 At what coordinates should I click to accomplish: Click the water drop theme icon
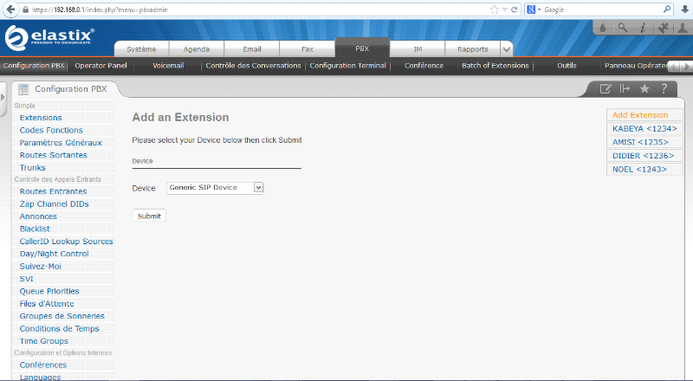[603, 28]
